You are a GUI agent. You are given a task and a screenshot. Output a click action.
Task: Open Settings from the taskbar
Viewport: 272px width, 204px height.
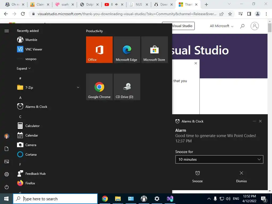pos(157,199)
